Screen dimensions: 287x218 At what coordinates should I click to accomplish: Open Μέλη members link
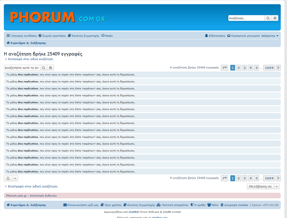click(x=213, y=205)
